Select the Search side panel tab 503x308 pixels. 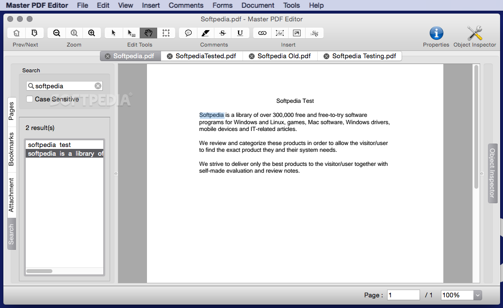coord(12,234)
